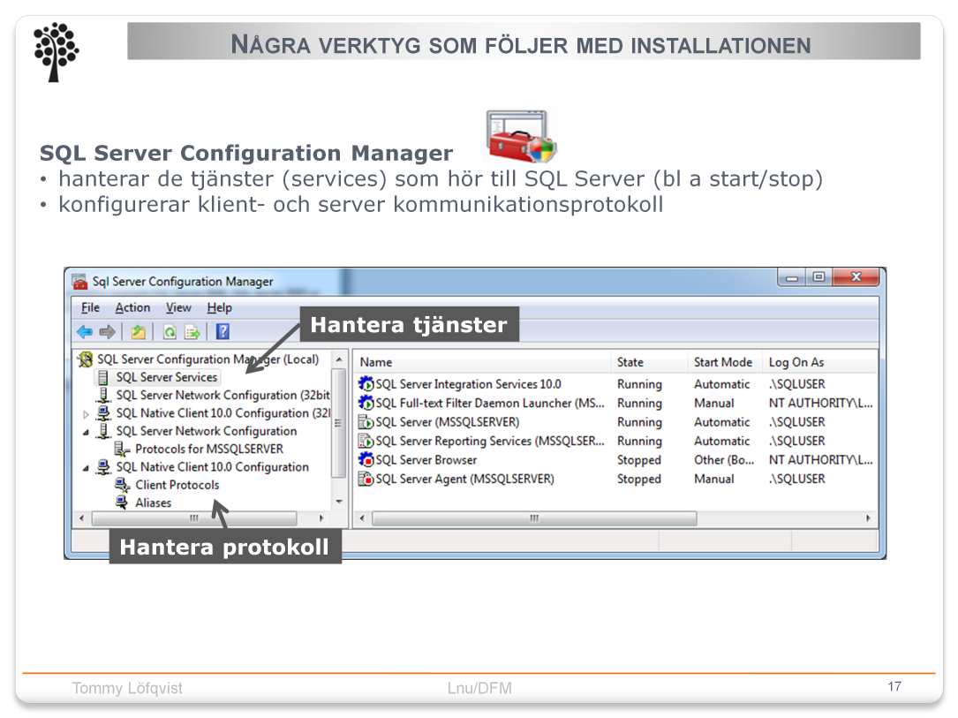Click the blue question mark Help icon
The width and height of the screenshot is (958, 718).
pos(223,332)
